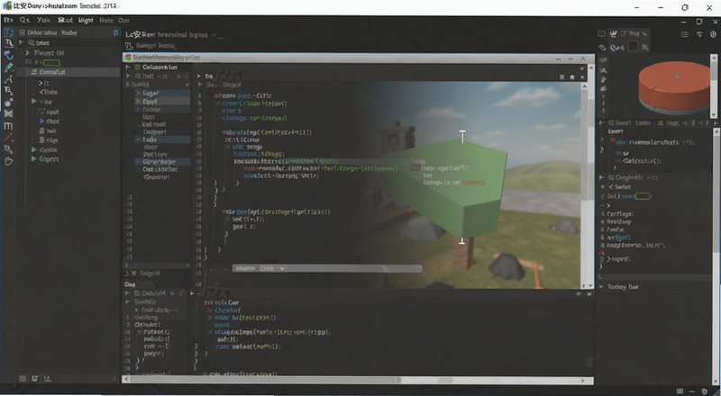Expand the purple triangle item in left tree
Screen dimensions: 721x396
41,121
